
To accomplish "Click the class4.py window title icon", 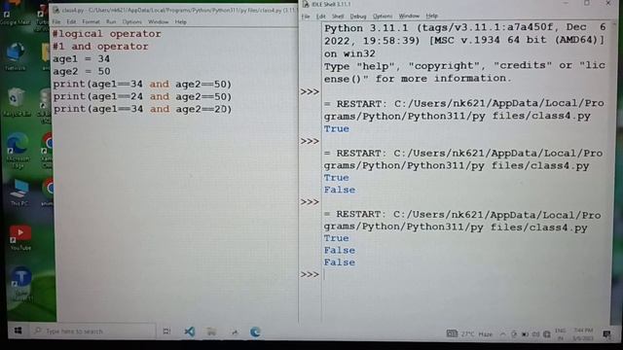I will (x=56, y=10).
